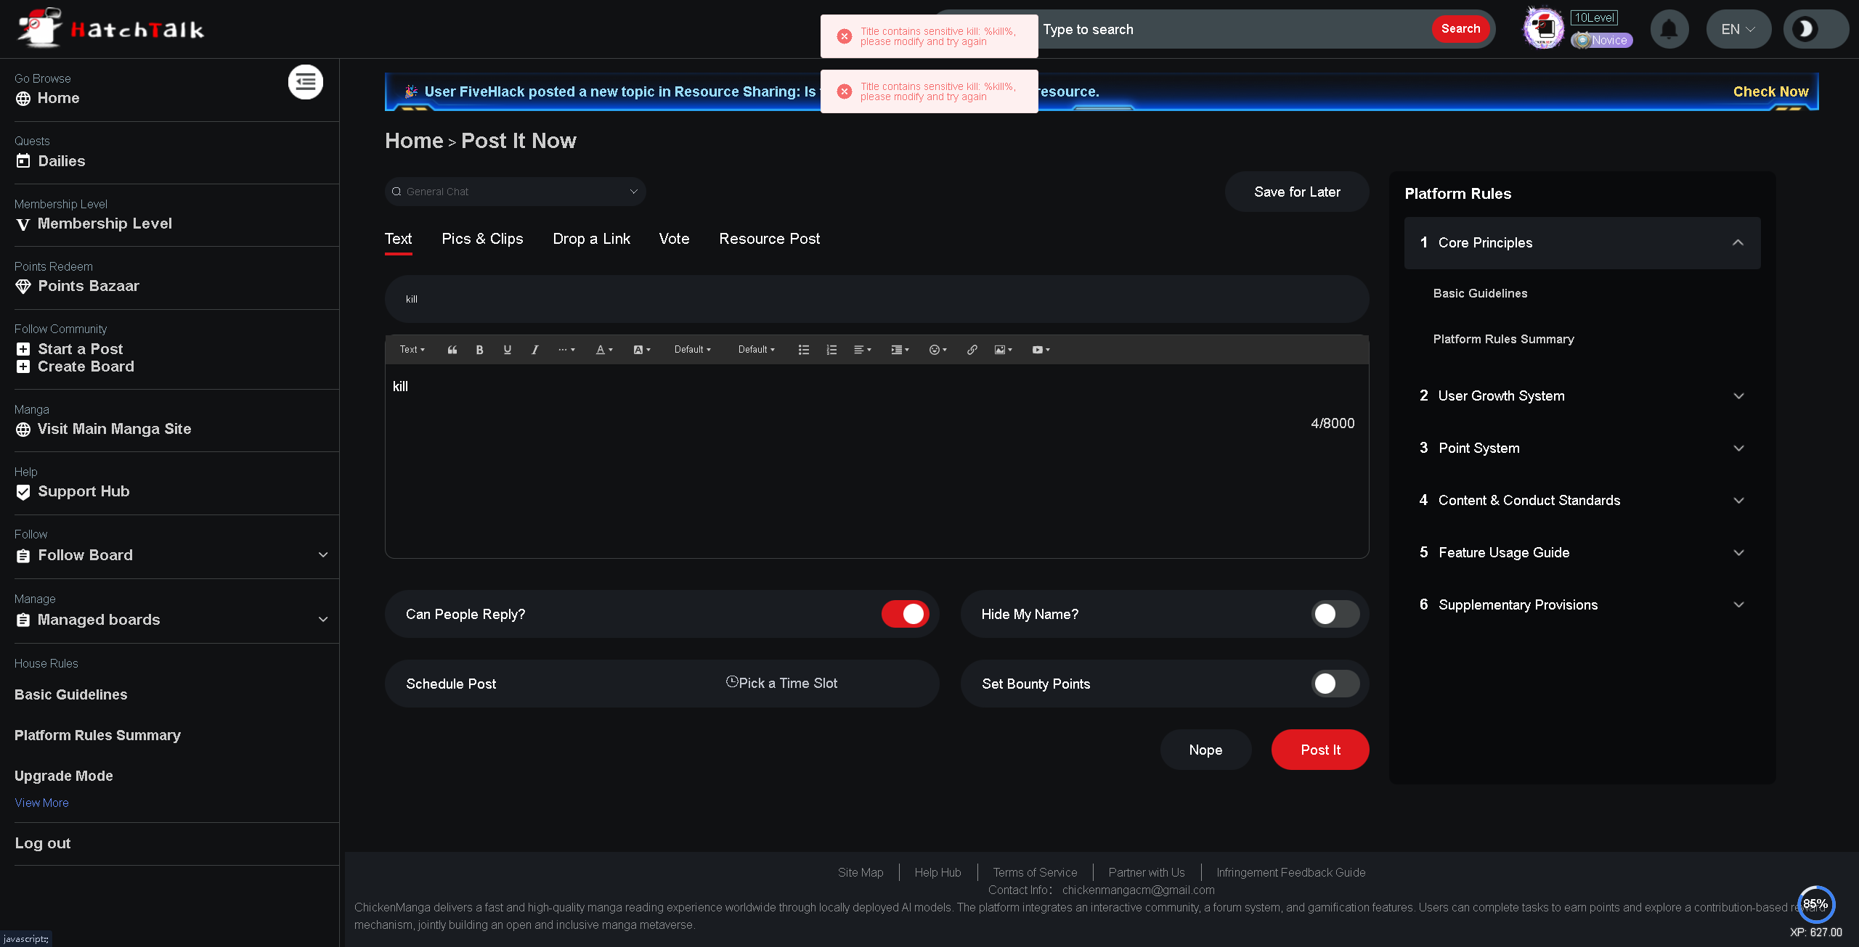
Task: Click the bulleted list icon
Action: (803, 350)
